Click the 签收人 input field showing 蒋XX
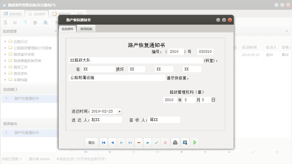Image resolution: width=292 pixels, height=164 pixels. (x=164, y=120)
